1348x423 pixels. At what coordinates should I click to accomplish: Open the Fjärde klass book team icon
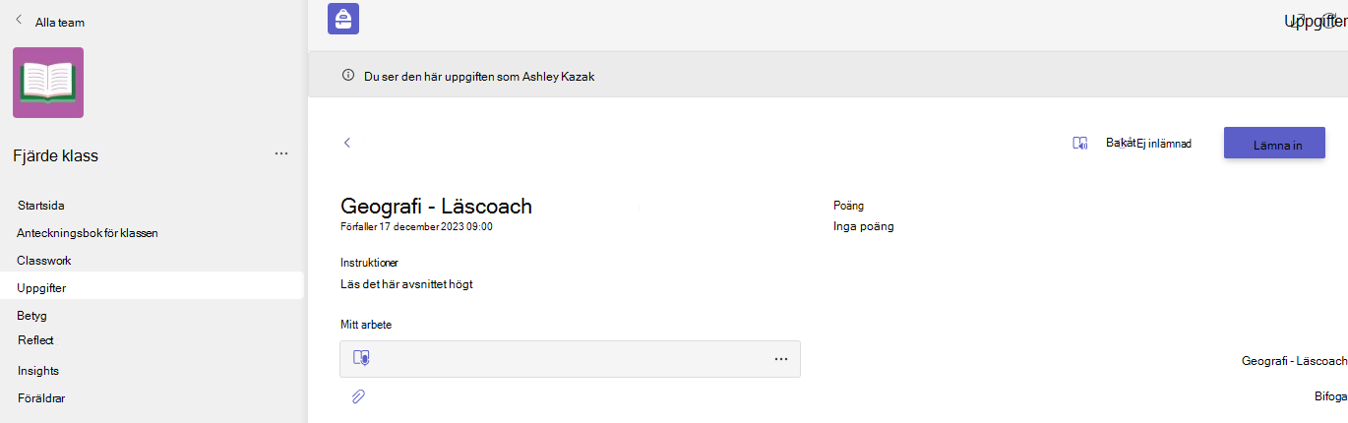coord(48,83)
